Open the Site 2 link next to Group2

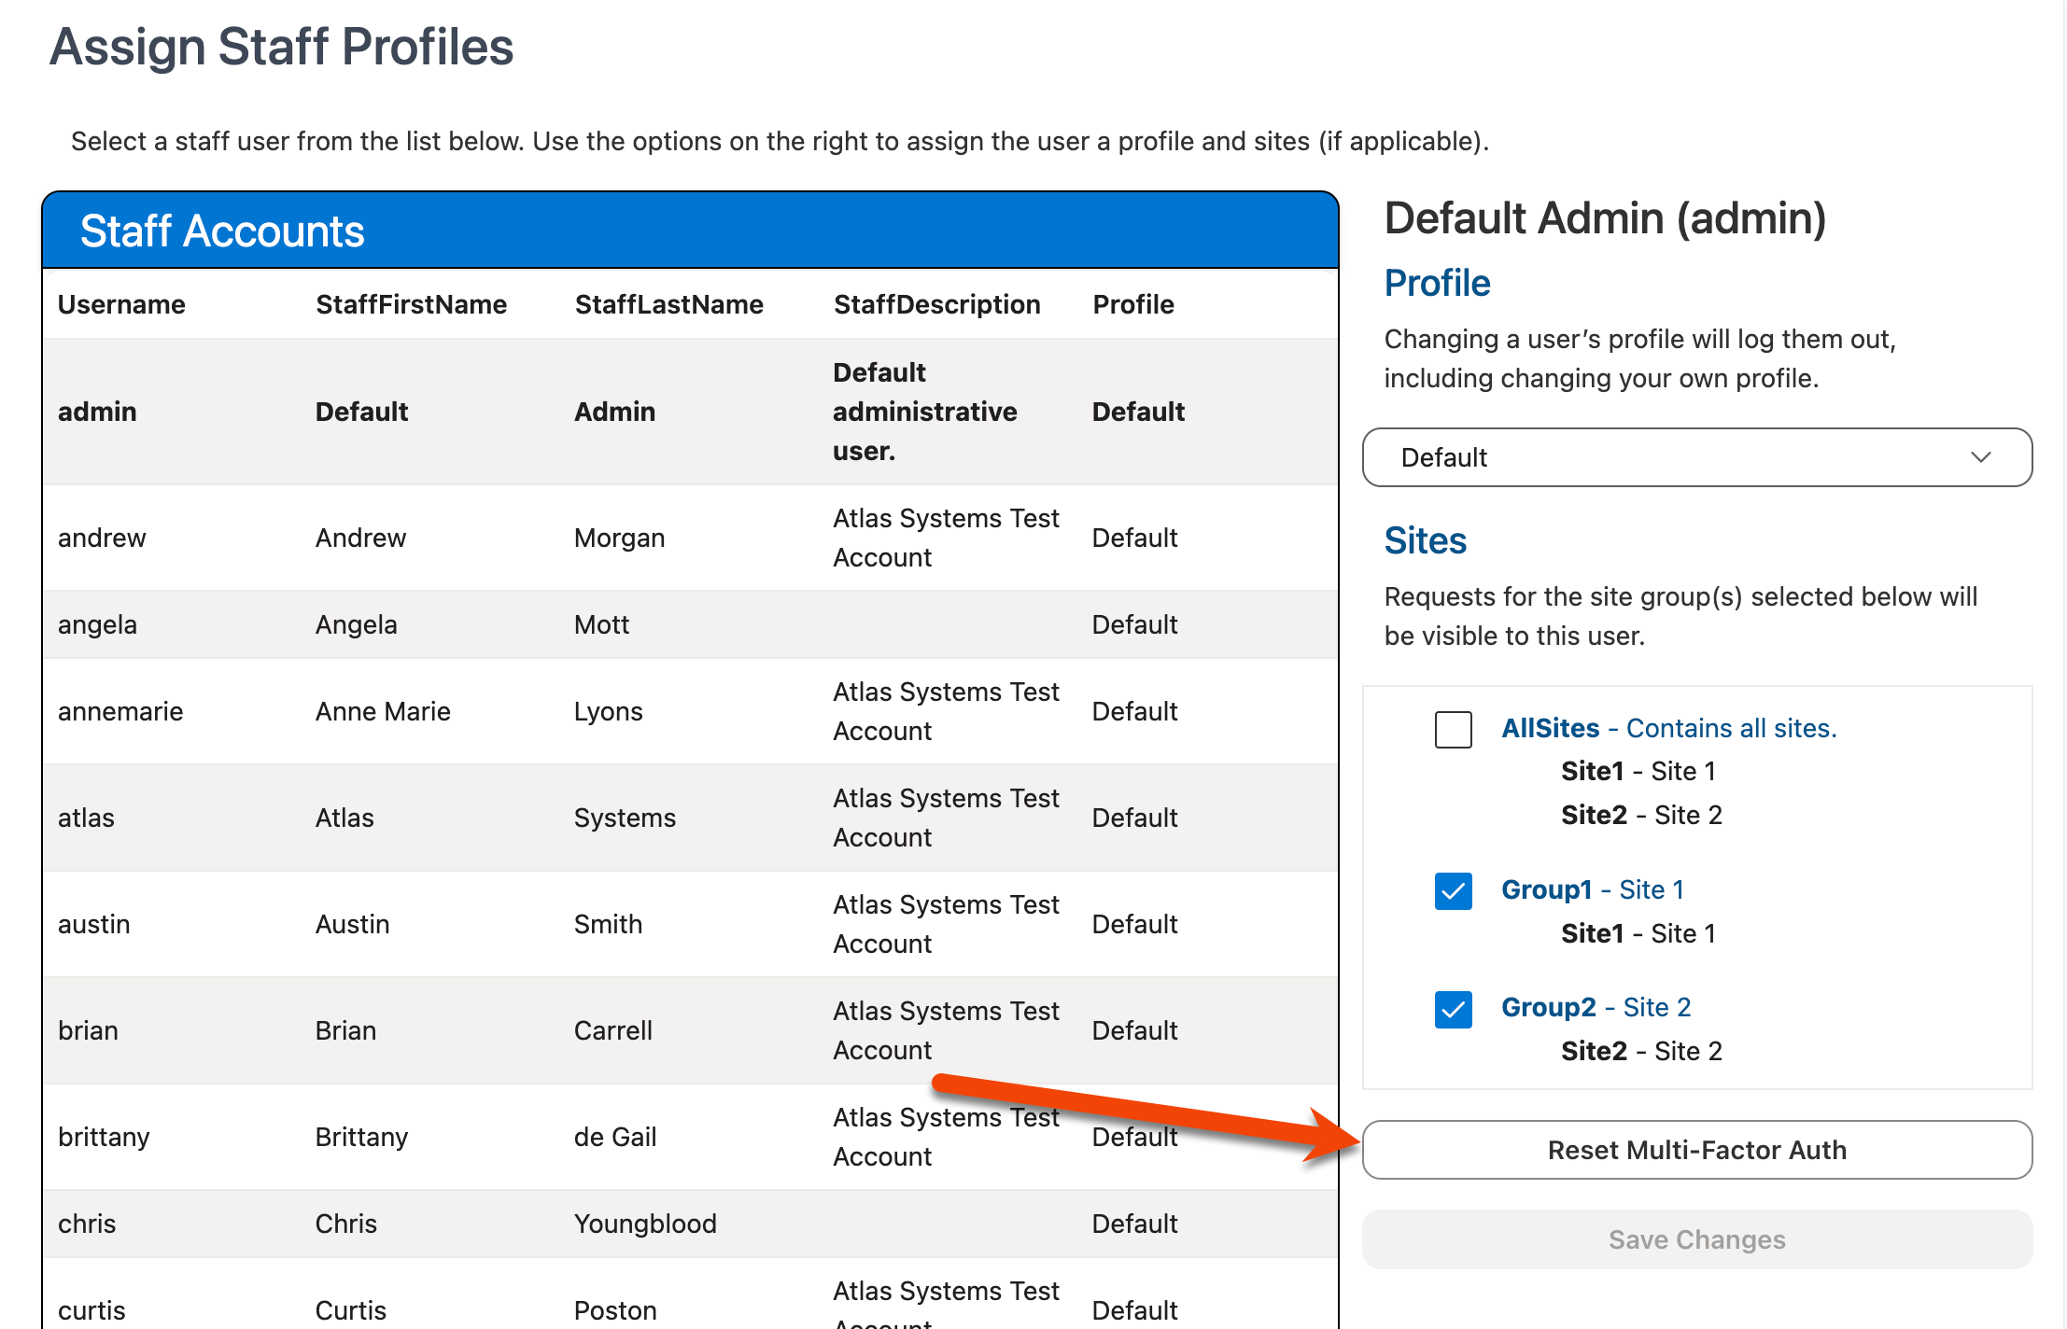1657,1007
